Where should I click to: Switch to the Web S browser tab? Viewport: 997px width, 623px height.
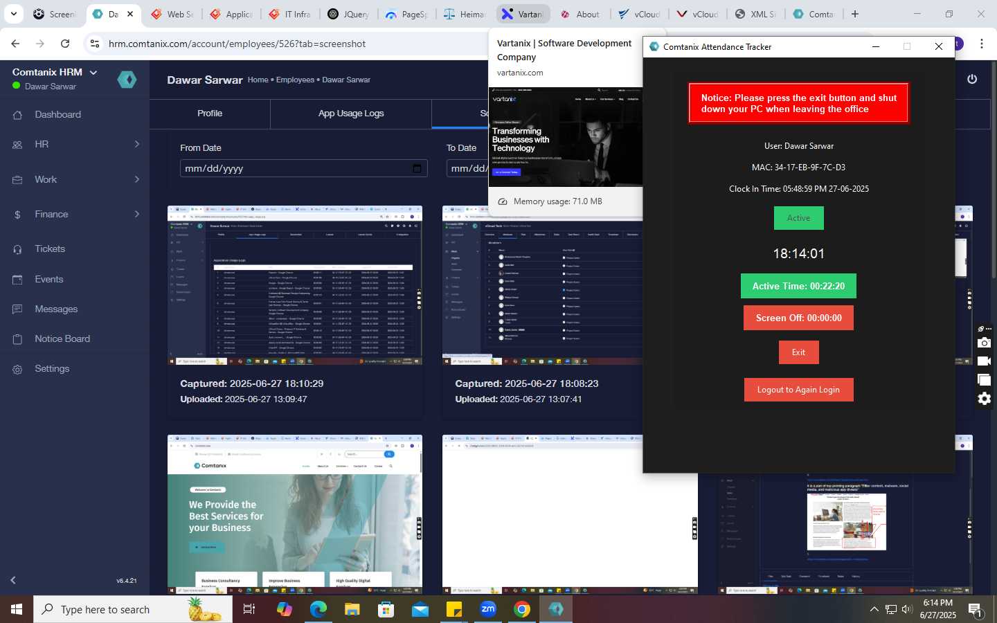tap(173, 14)
